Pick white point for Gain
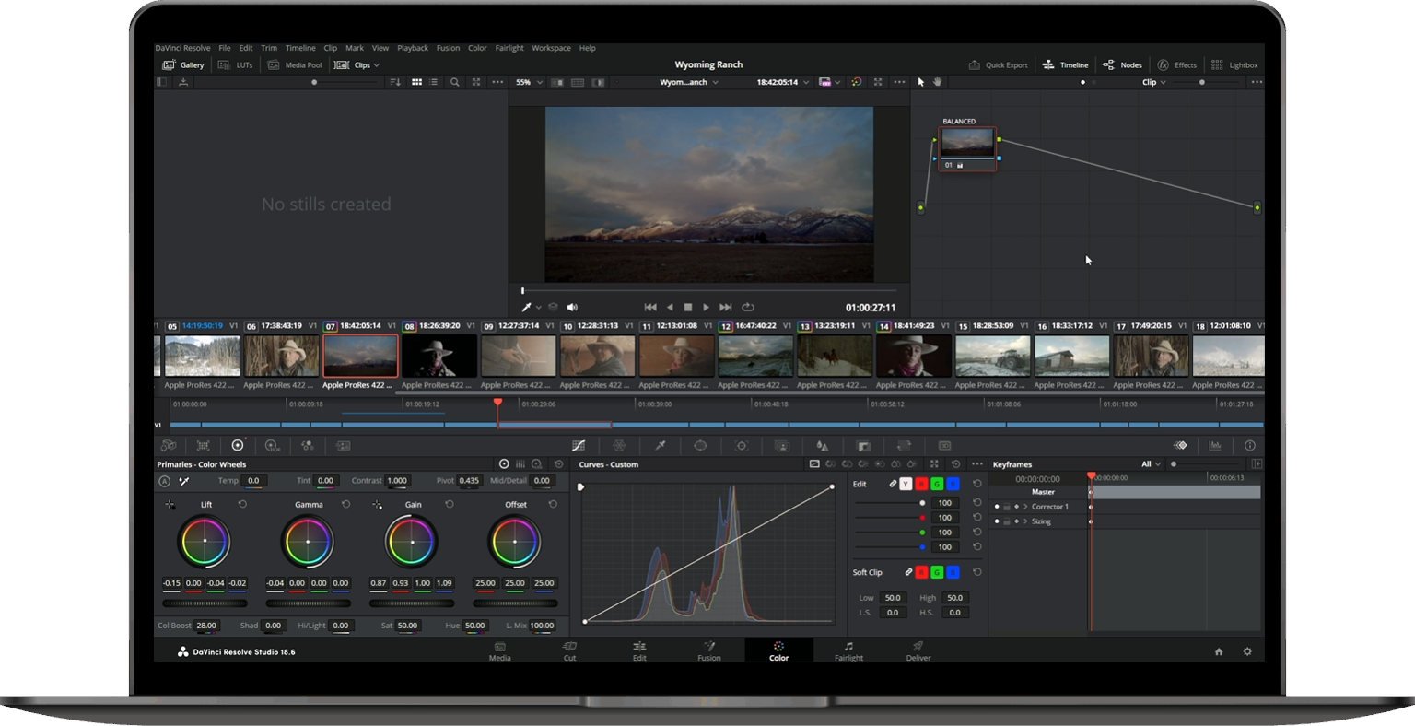The image size is (1415, 726). (x=378, y=505)
